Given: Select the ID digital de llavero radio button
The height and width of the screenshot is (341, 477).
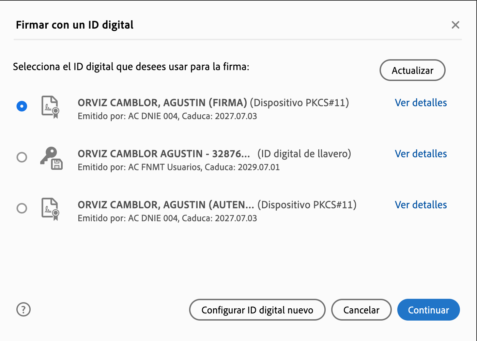Looking at the screenshot, I should 22,157.
